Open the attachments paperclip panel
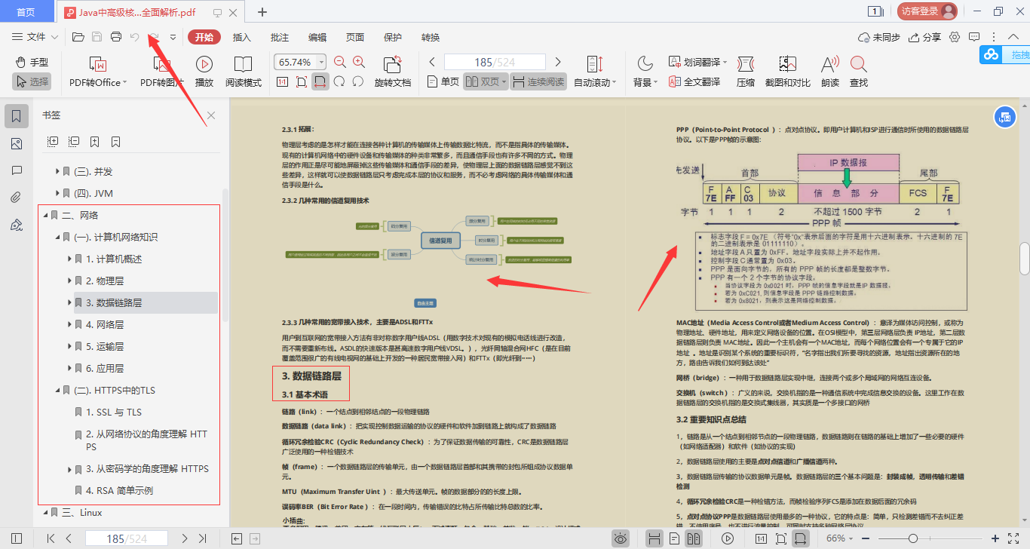The height and width of the screenshot is (549, 1030). pyautogui.click(x=17, y=198)
